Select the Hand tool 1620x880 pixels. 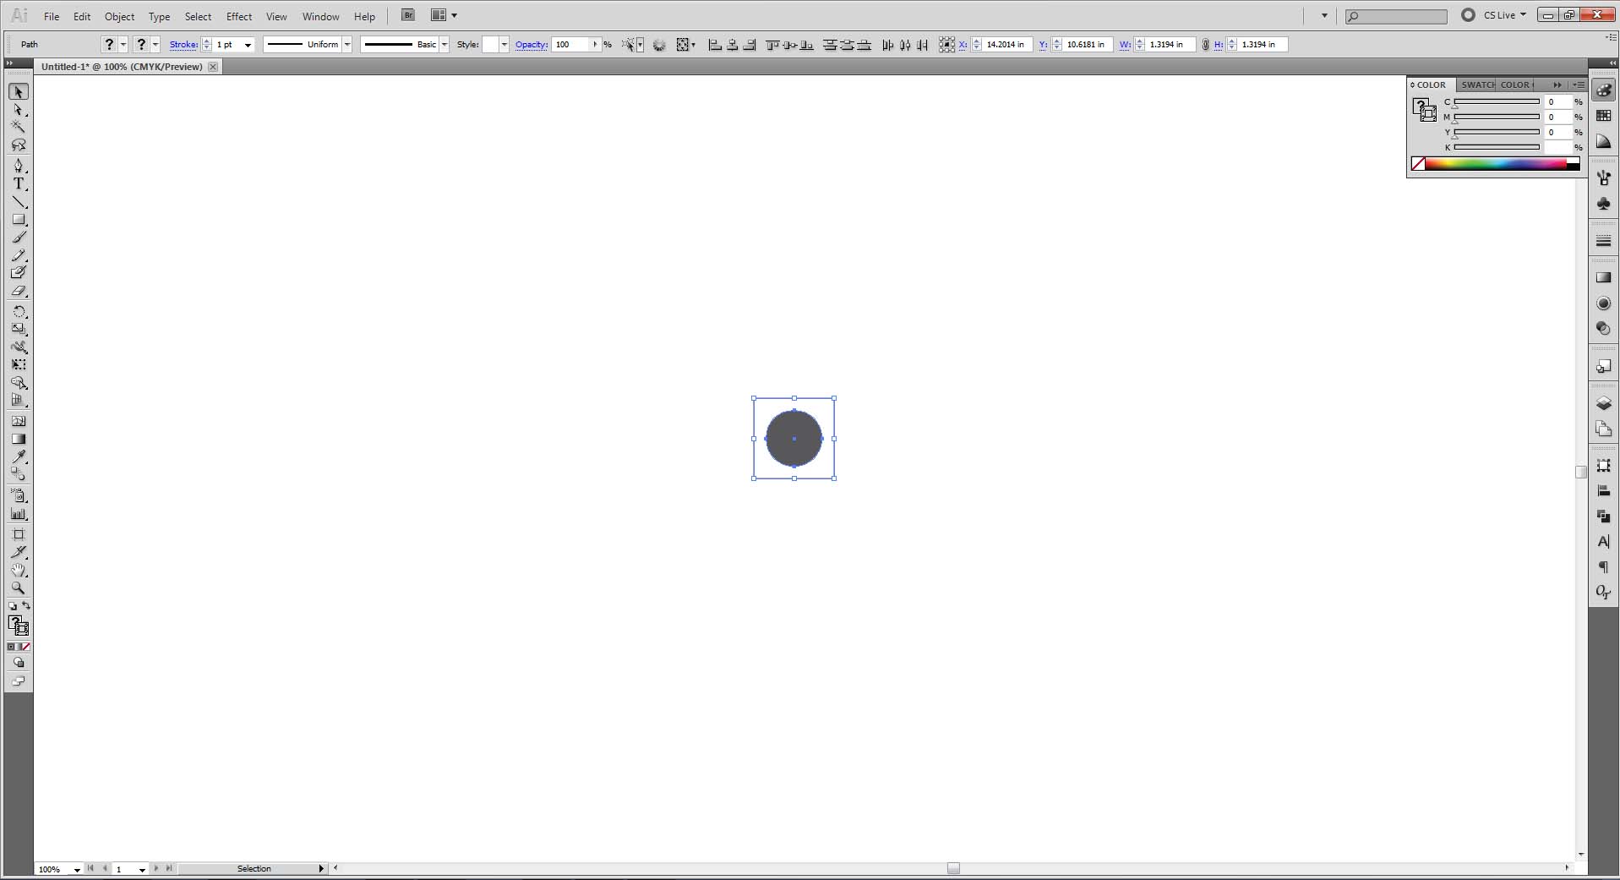tap(19, 571)
